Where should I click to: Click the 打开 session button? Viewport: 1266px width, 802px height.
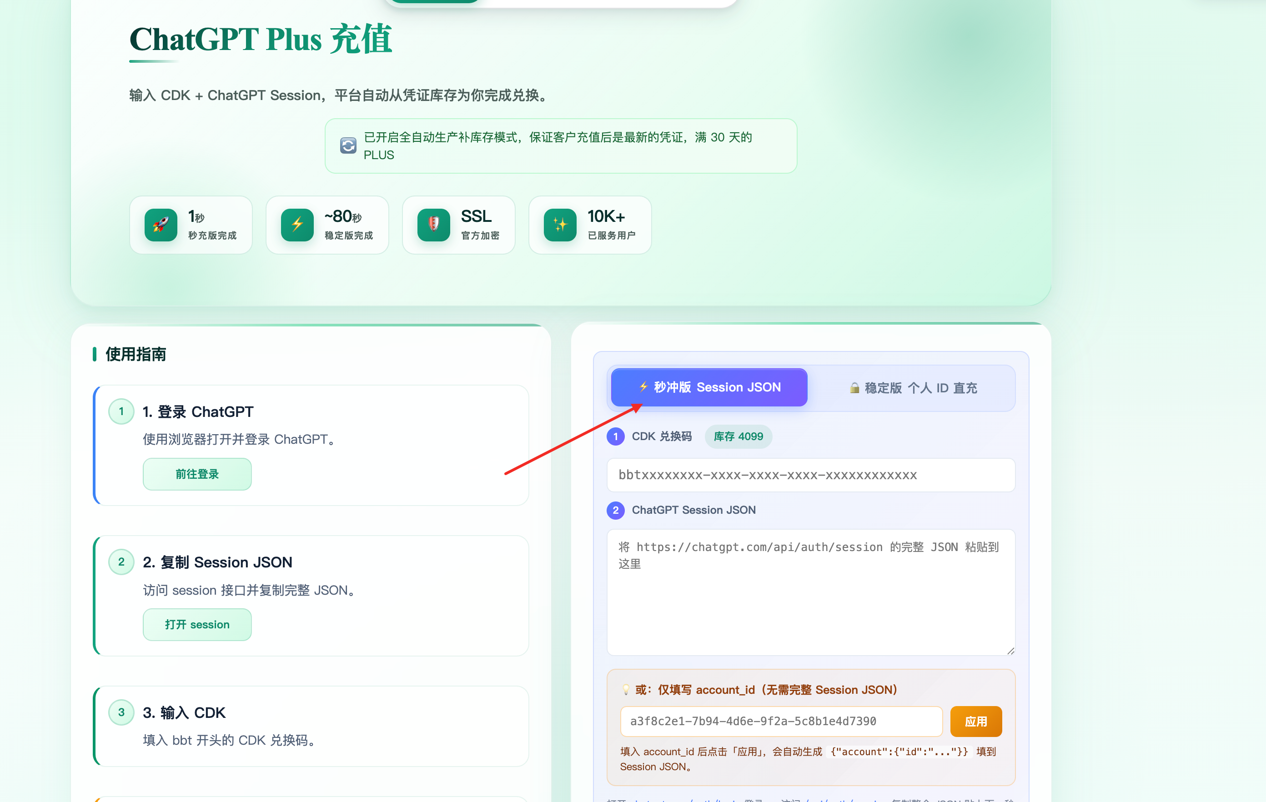pos(197,624)
